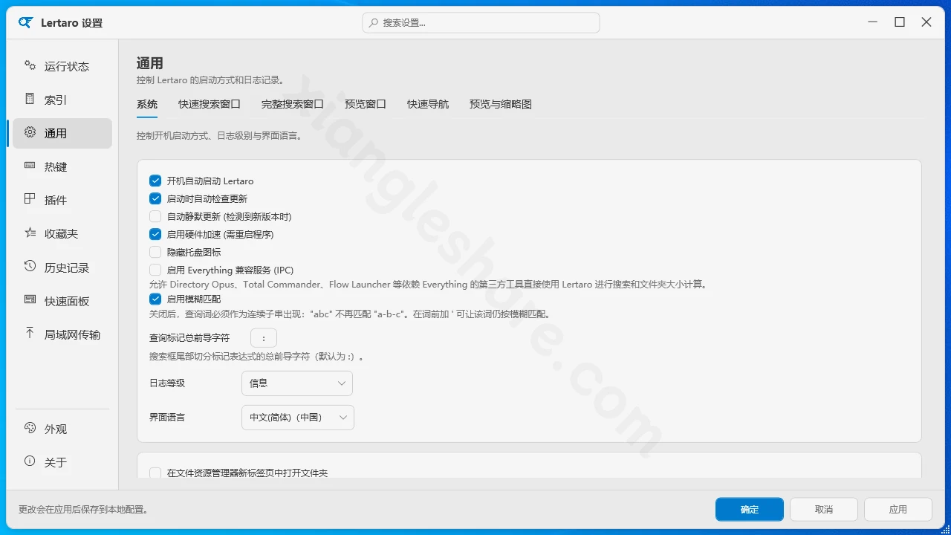Click the magnifier icon in search box
Image resolution: width=951 pixels, height=535 pixels.
point(374,23)
